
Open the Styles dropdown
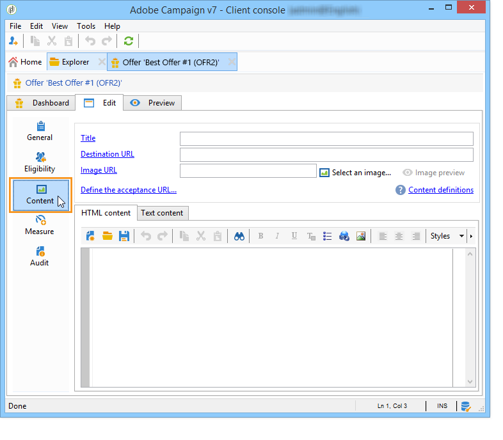click(447, 236)
